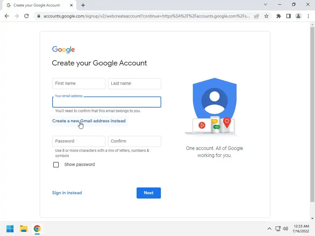Click the 'Use 8 or more characters' hint
The image size is (315, 236).
coord(102,153)
